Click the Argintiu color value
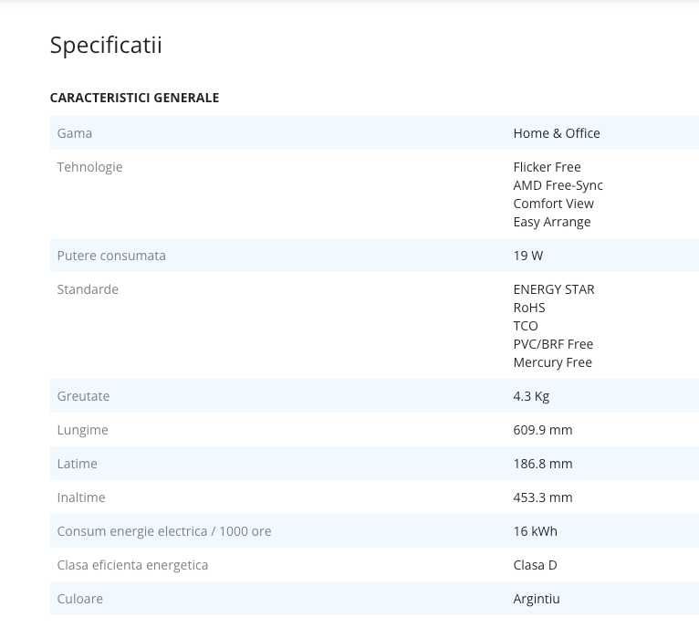 537,599
